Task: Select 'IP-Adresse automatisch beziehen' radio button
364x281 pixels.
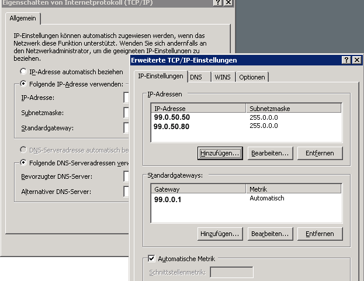Action: (23, 71)
